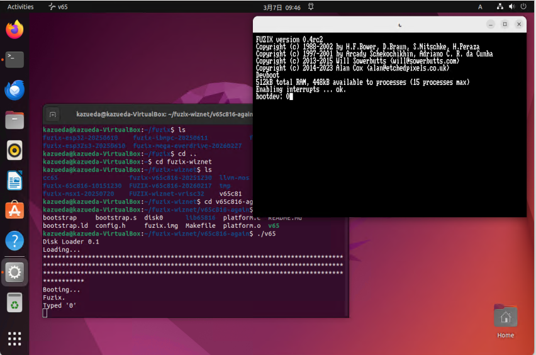This screenshot has height=355, width=536.
Task: Click the './v65' command in the terminal
Action: (266, 234)
